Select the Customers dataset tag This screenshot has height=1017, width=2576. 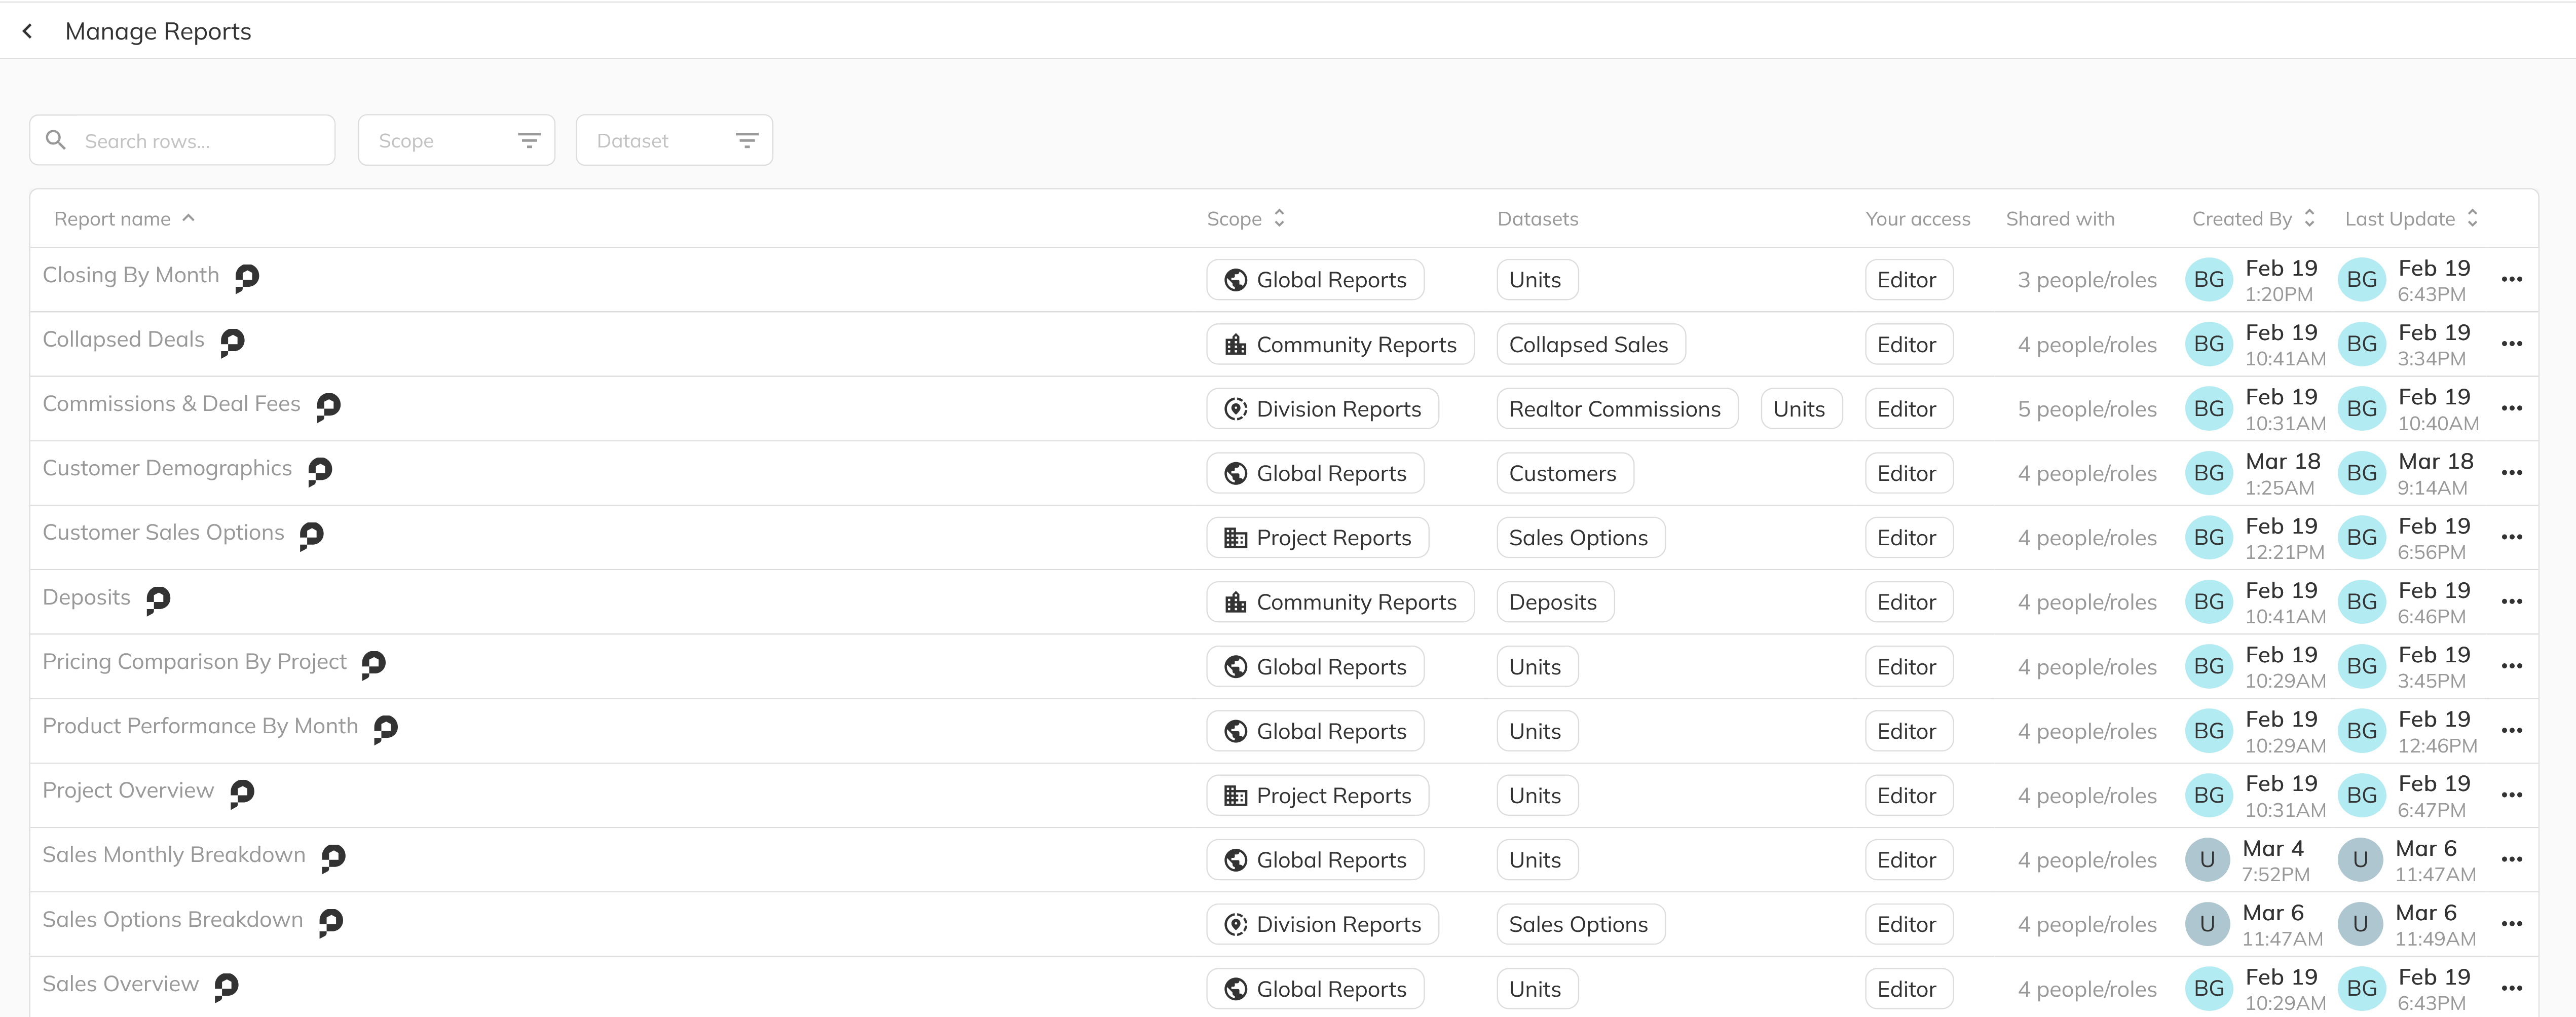[1565, 473]
